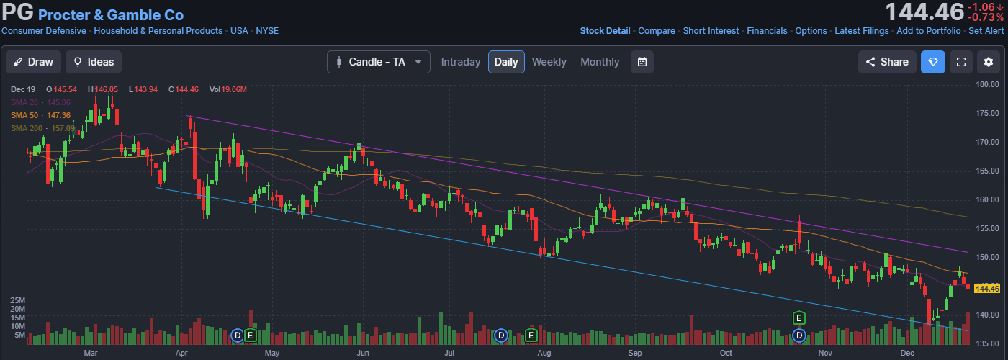
Task: Switch to the Monthly timeframe
Action: pyautogui.click(x=600, y=62)
